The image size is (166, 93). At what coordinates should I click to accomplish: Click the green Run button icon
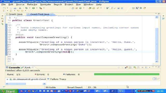pos(33,8)
